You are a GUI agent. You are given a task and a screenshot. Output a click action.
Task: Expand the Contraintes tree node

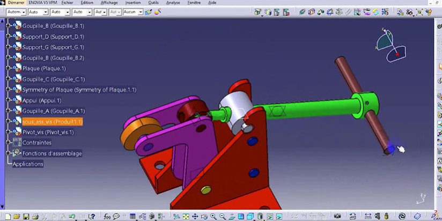pyautogui.click(x=8, y=143)
